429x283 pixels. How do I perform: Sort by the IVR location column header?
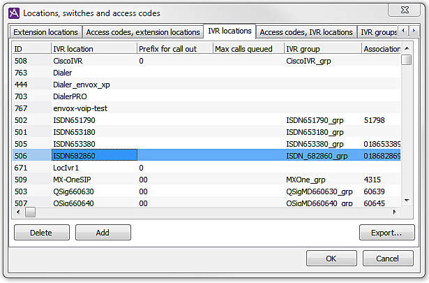pyautogui.click(x=93, y=49)
